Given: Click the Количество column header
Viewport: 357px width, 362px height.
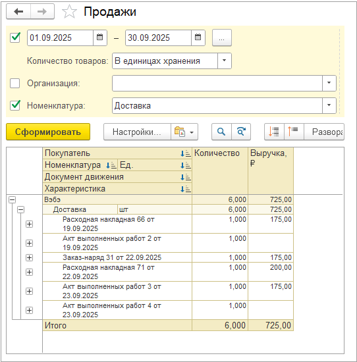Looking at the screenshot, I should [x=220, y=171].
